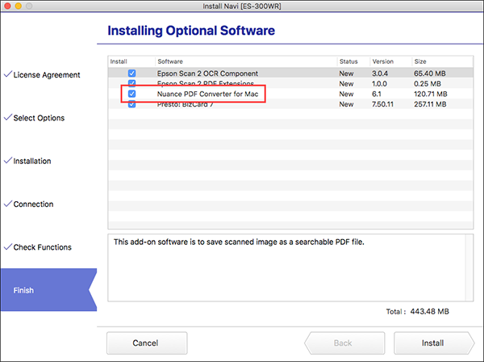484x362 pixels.
Task: Click the red close window button
Action: click(8, 6)
